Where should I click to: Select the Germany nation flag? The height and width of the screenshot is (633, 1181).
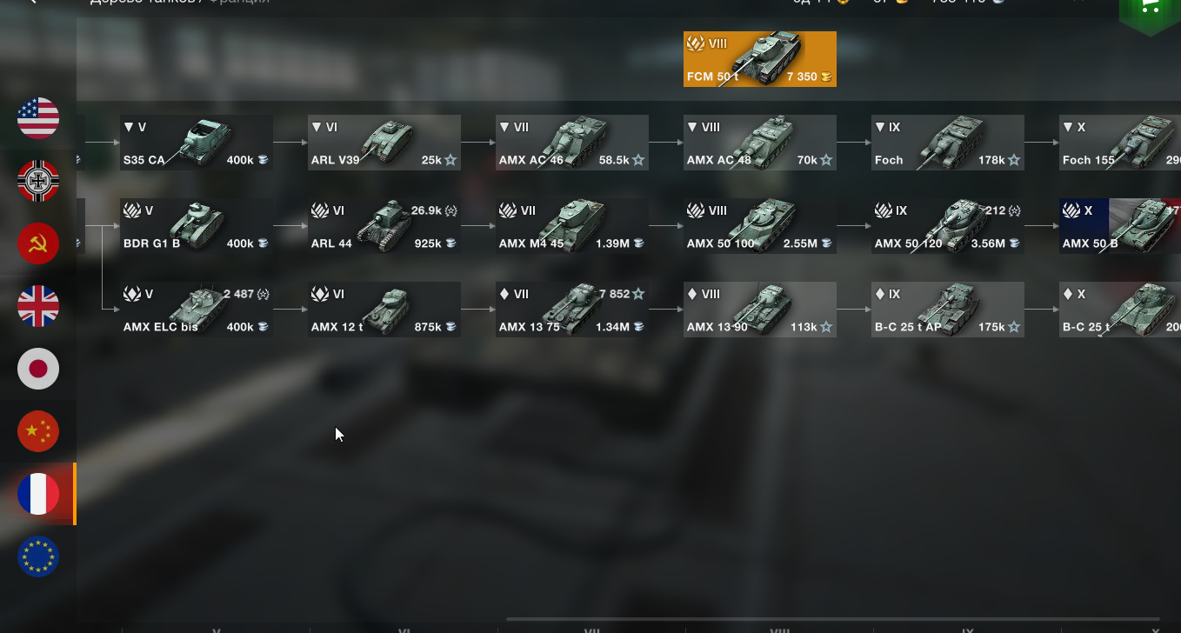click(38, 181)
